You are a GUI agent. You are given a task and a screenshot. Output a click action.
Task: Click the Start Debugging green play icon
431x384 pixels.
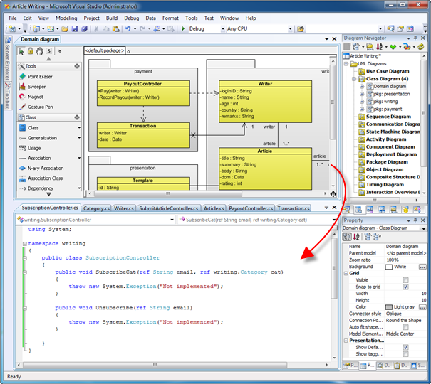[x=183, y=29]
